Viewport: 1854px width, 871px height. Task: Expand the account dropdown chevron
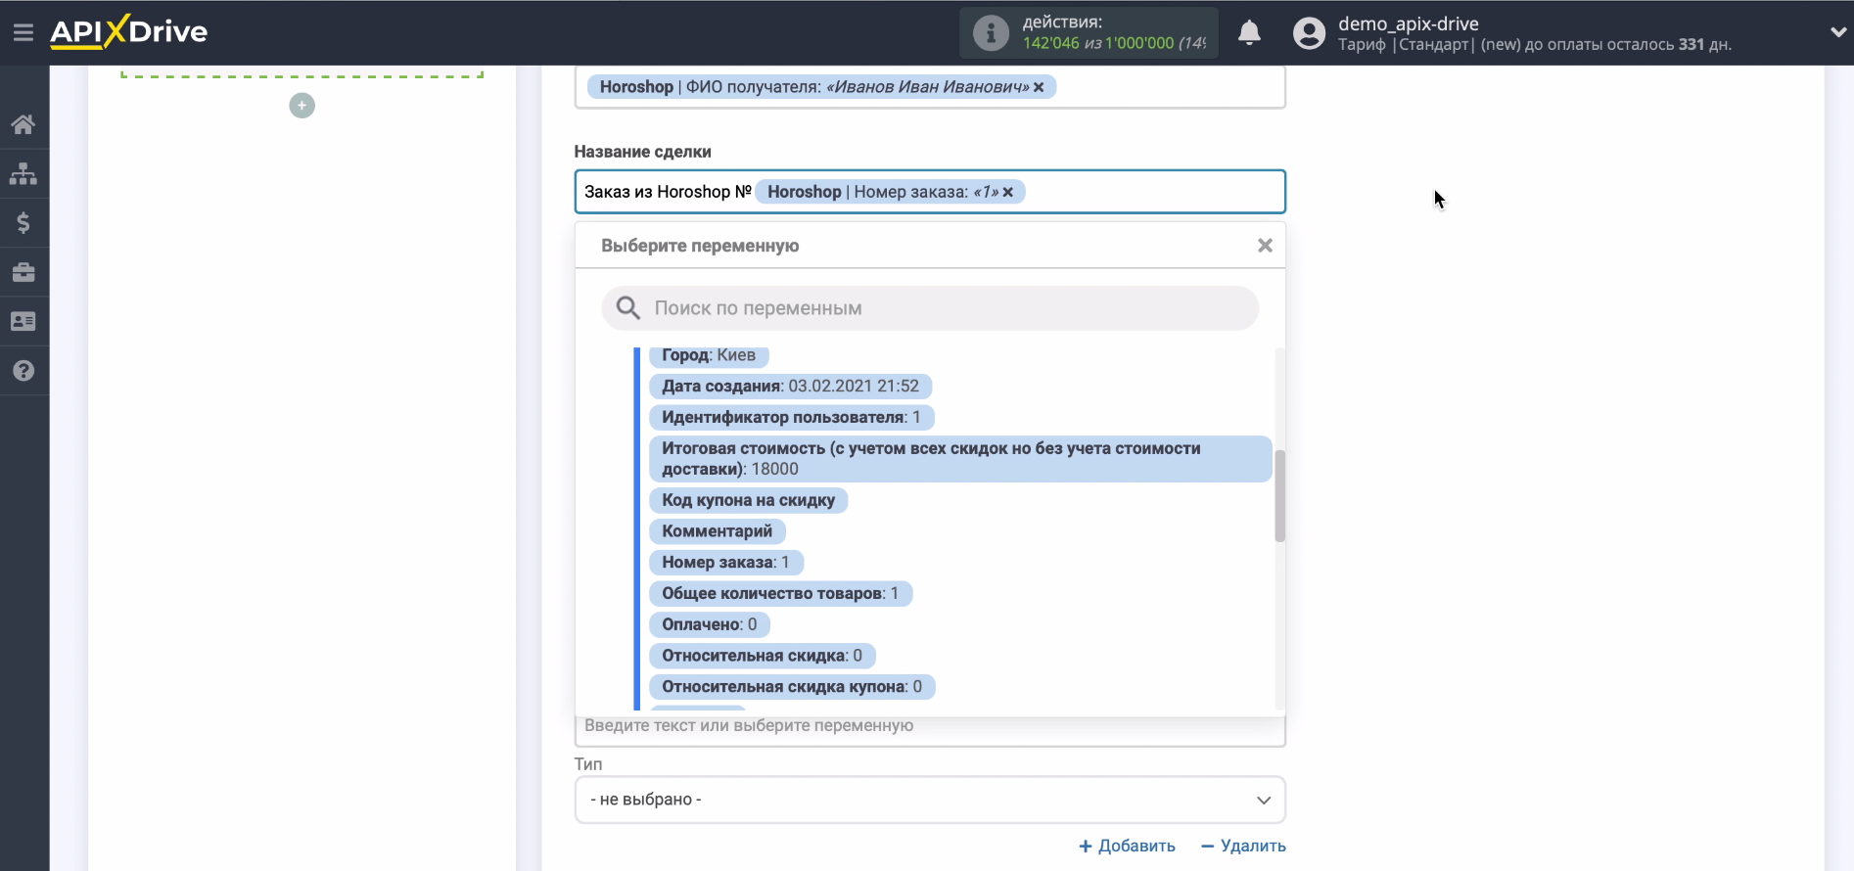click(x=1837, y=32)
